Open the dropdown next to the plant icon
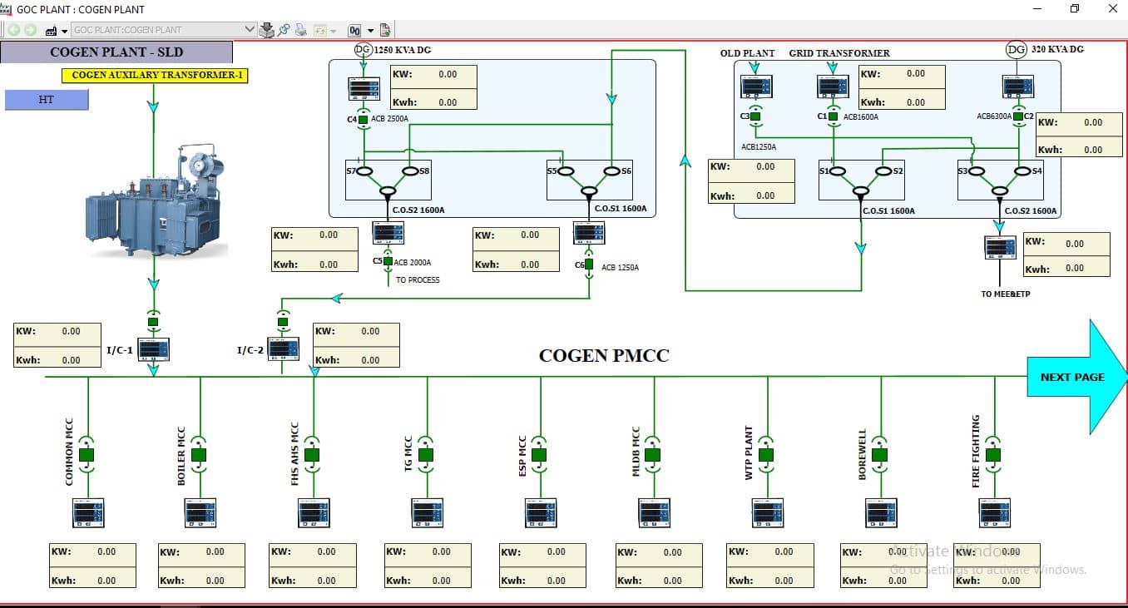1128x608 pixels. tap(63, 29)
